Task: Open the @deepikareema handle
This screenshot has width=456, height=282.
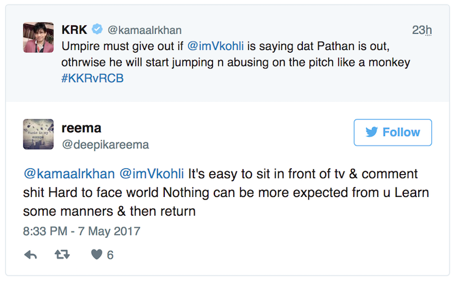Action: pyautogui.click(x=106, y=144)
